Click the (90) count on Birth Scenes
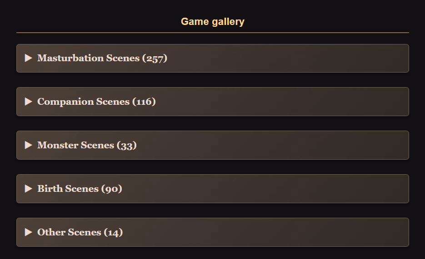This screenshot has height=259, width=425. [112, 189]
